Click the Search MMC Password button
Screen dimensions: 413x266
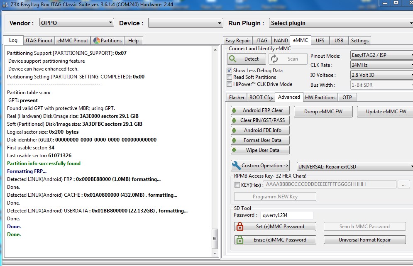click(x=364, y=227)
